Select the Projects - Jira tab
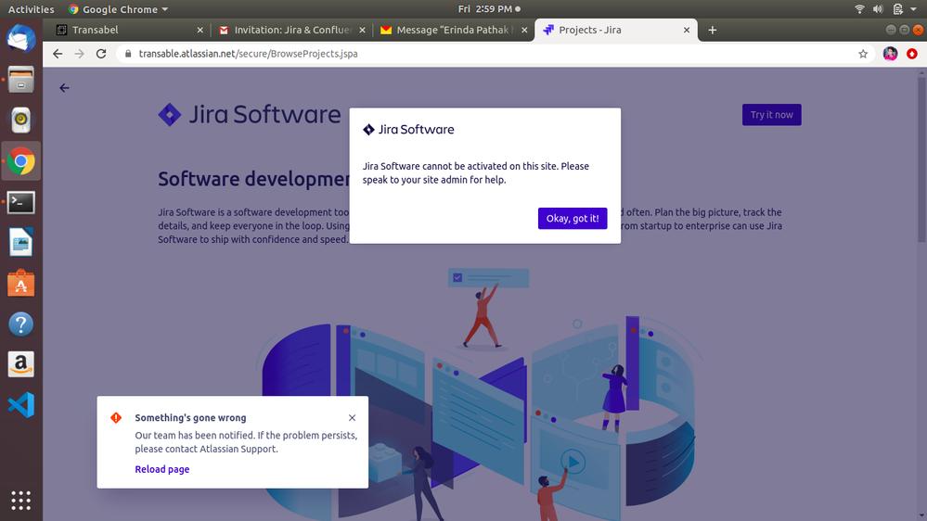This screenshot has height=521, width=927. (x=616, y=30)
